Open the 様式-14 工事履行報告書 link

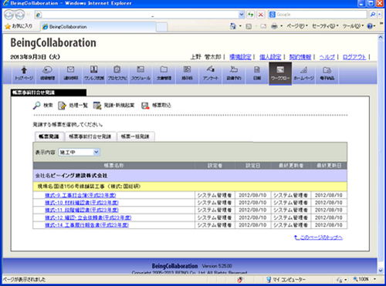coord(87,225)
